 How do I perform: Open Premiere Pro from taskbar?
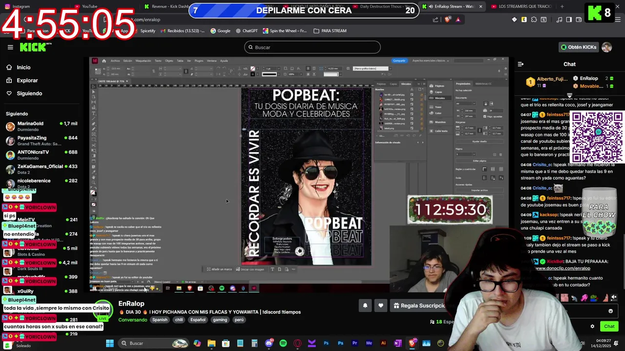[355, 343]
